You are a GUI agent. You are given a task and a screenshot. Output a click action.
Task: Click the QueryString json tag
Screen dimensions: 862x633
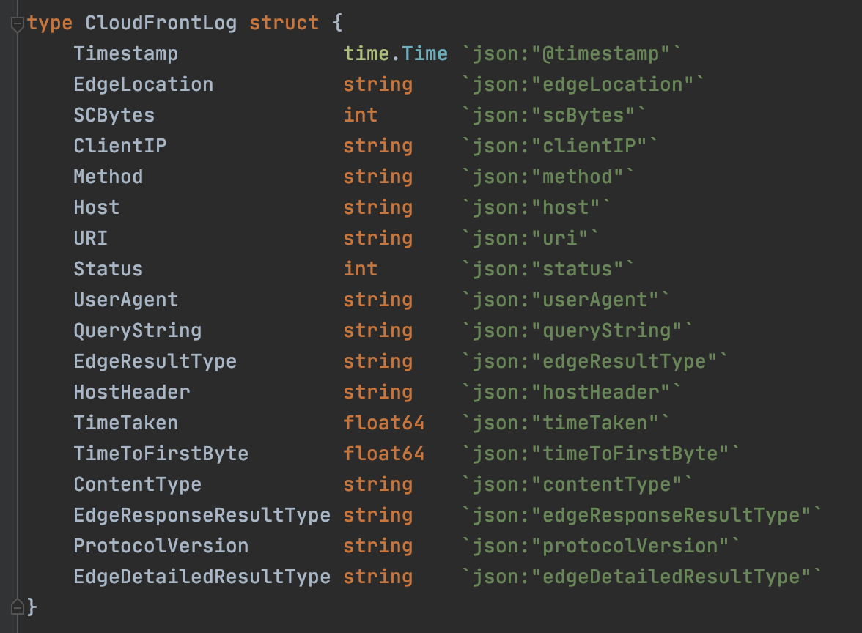578,331
